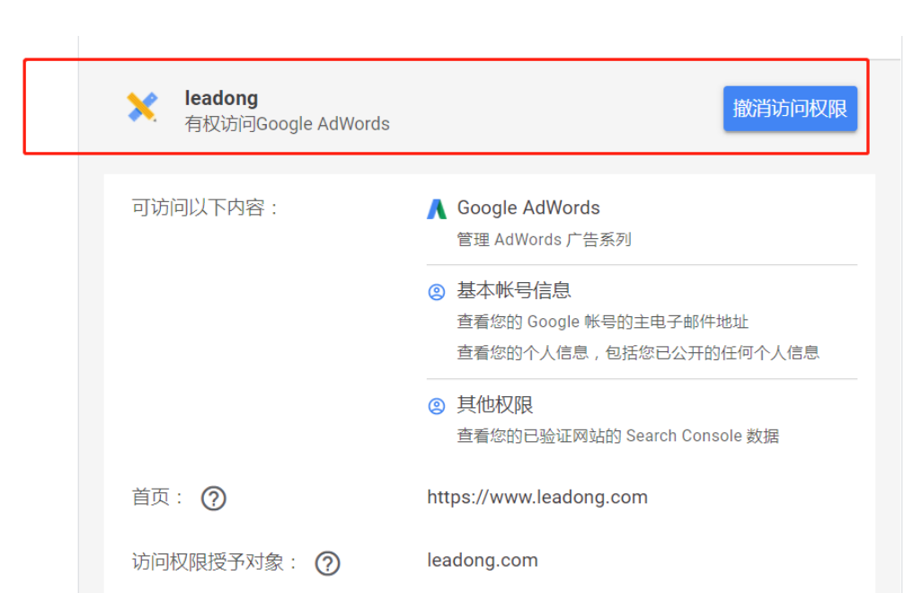Click the leadong.com domain under 访问权限授予对象
Screen dimensions: 912x593
(x=483, y=560)
